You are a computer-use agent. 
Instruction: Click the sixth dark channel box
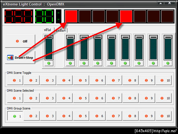tap(140, 16)
